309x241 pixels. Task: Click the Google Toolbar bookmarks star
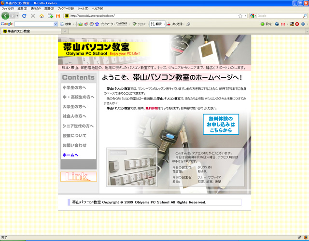point(97,24)
